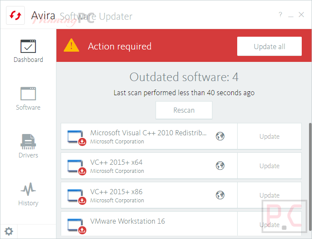Click the Avira red logo icon

(x=15, y=15)
